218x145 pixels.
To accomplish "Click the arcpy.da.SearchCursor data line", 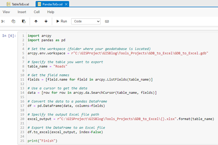I will [92, 93].
